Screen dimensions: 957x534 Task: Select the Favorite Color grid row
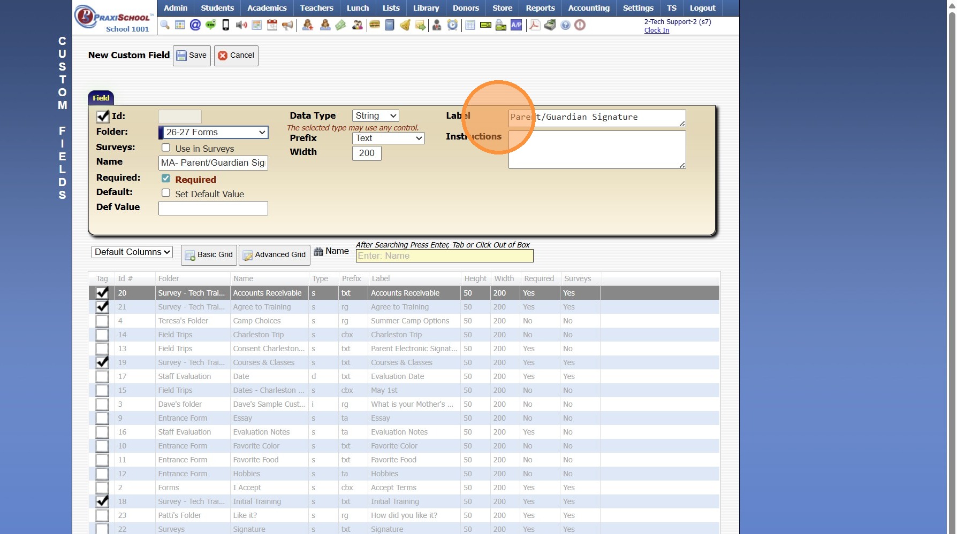click(x=404, y=446)
